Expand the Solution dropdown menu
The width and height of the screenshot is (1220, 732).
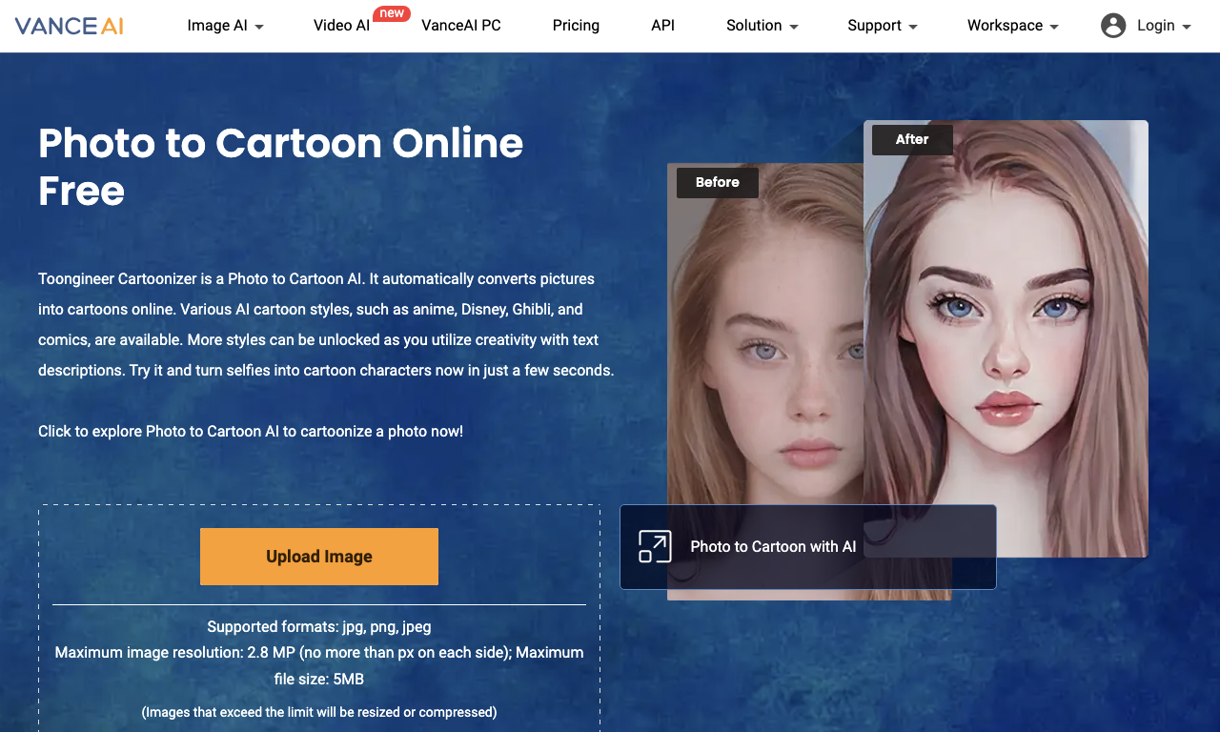[x=762, y=26]
